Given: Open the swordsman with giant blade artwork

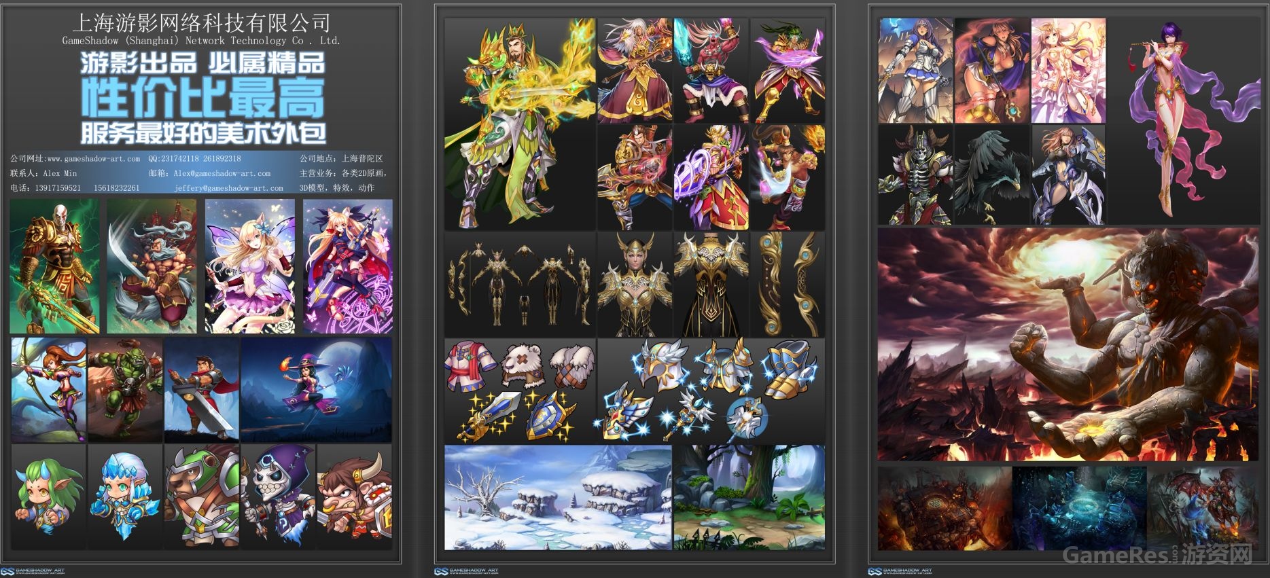Looking at the screenshot, I should click(x=202, y=390).
